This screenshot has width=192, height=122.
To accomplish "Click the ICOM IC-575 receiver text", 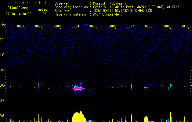I will click(x=123, y=11).
